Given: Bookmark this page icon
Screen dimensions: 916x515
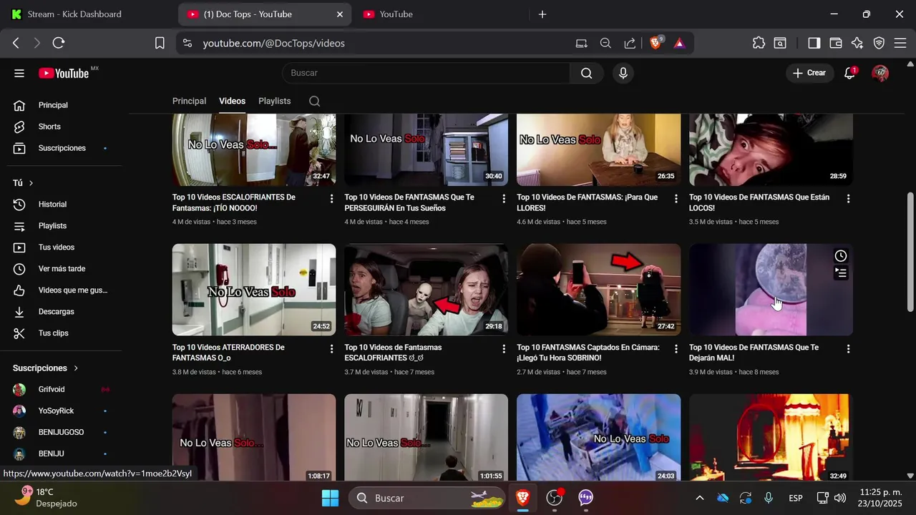Looking at the screenshot, I should click(160, 43).
